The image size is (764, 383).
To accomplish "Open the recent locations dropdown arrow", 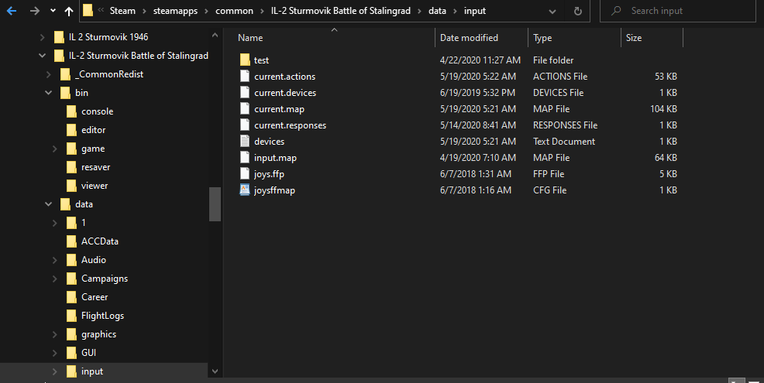I will click(x=53, y=11).
